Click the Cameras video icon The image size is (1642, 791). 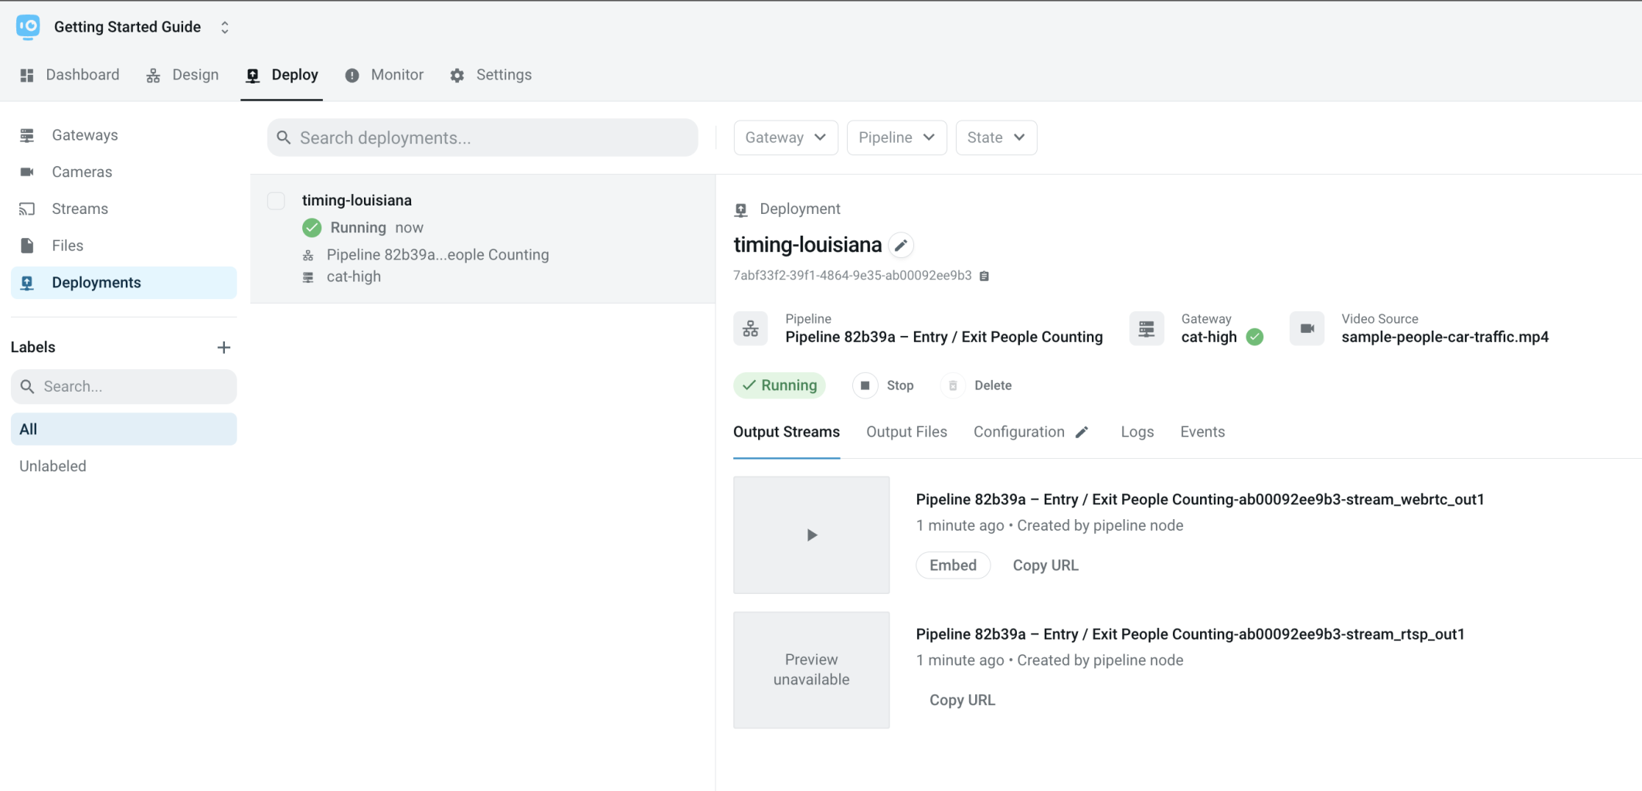point(27,171)
